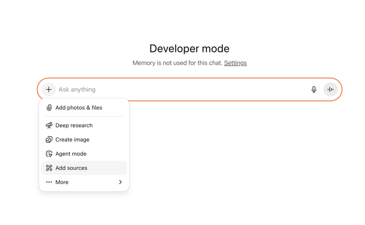Click the telescope icon beside Deep research

(49, 126)
